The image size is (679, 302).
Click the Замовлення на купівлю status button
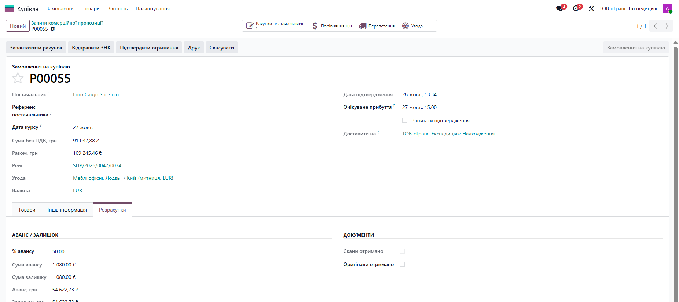(636, 48)
